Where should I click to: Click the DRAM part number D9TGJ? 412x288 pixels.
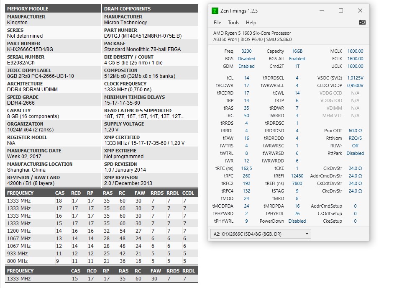pyautogui.click(x=143, y=36)
